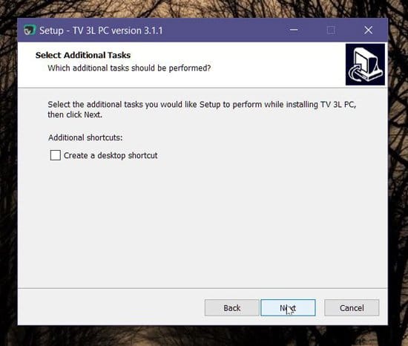Viewport: 408px width, 346px height.
Task: Click 'Which additional tasks should be performed?' subtitle
Action: [129, 68]
